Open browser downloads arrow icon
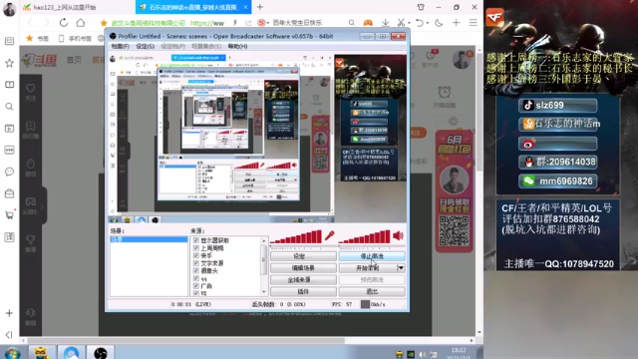The width and height of the screenshot is (638, 359). [x=385, y=23]
